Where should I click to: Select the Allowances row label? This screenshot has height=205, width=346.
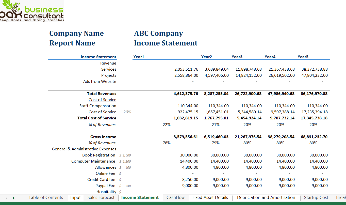point(106,167)
